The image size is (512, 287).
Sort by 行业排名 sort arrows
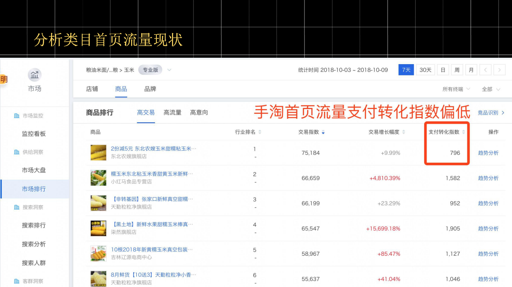click(260, 132)
